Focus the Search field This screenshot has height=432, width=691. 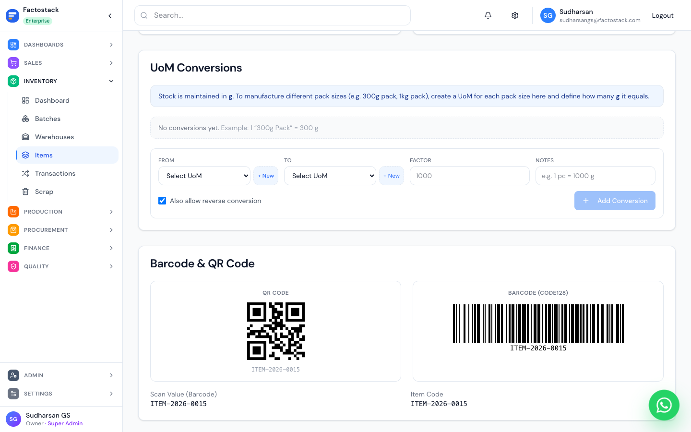coord(273,15)
